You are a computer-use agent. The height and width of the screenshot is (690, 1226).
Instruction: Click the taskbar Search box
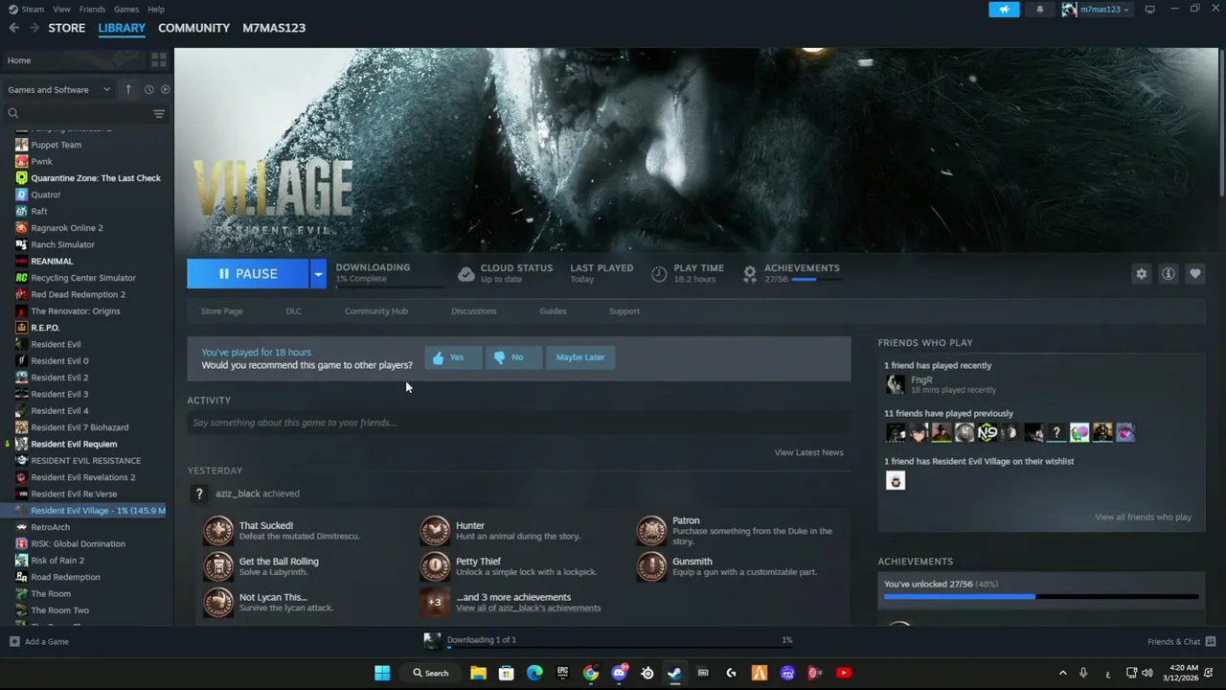(x=430, y=673)
